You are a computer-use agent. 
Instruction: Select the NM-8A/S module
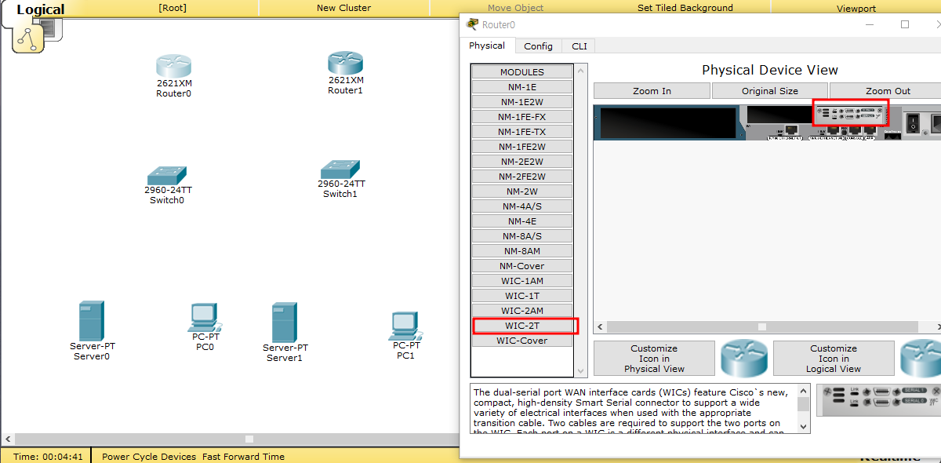522,236
